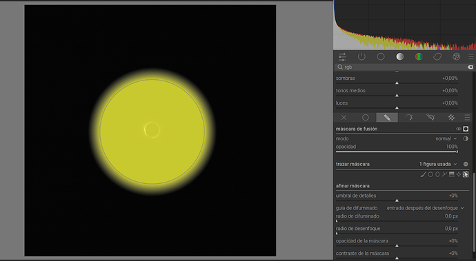Click the right panel scrollbar
The image size is (476, 261).
pos(475,212)
